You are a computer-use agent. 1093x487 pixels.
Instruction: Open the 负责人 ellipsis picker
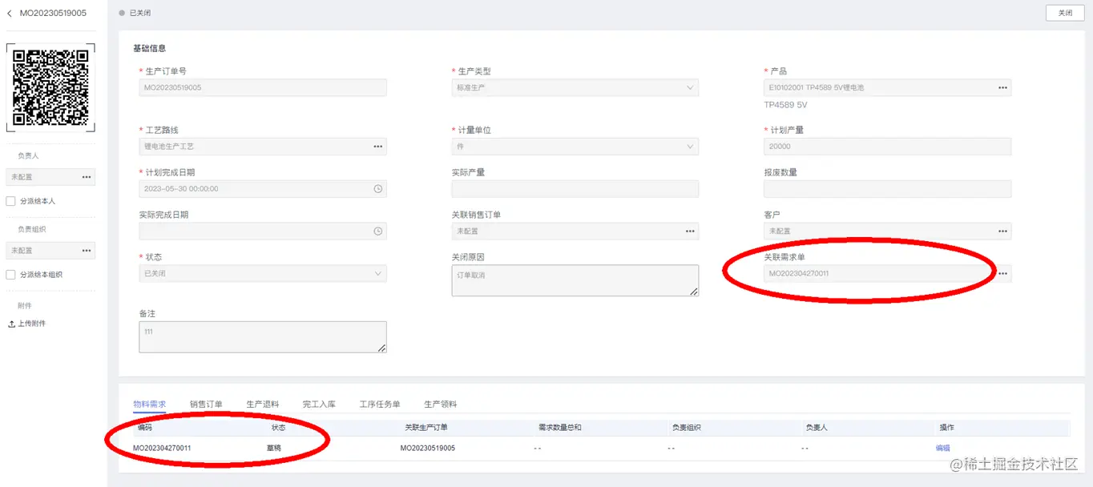87,177
